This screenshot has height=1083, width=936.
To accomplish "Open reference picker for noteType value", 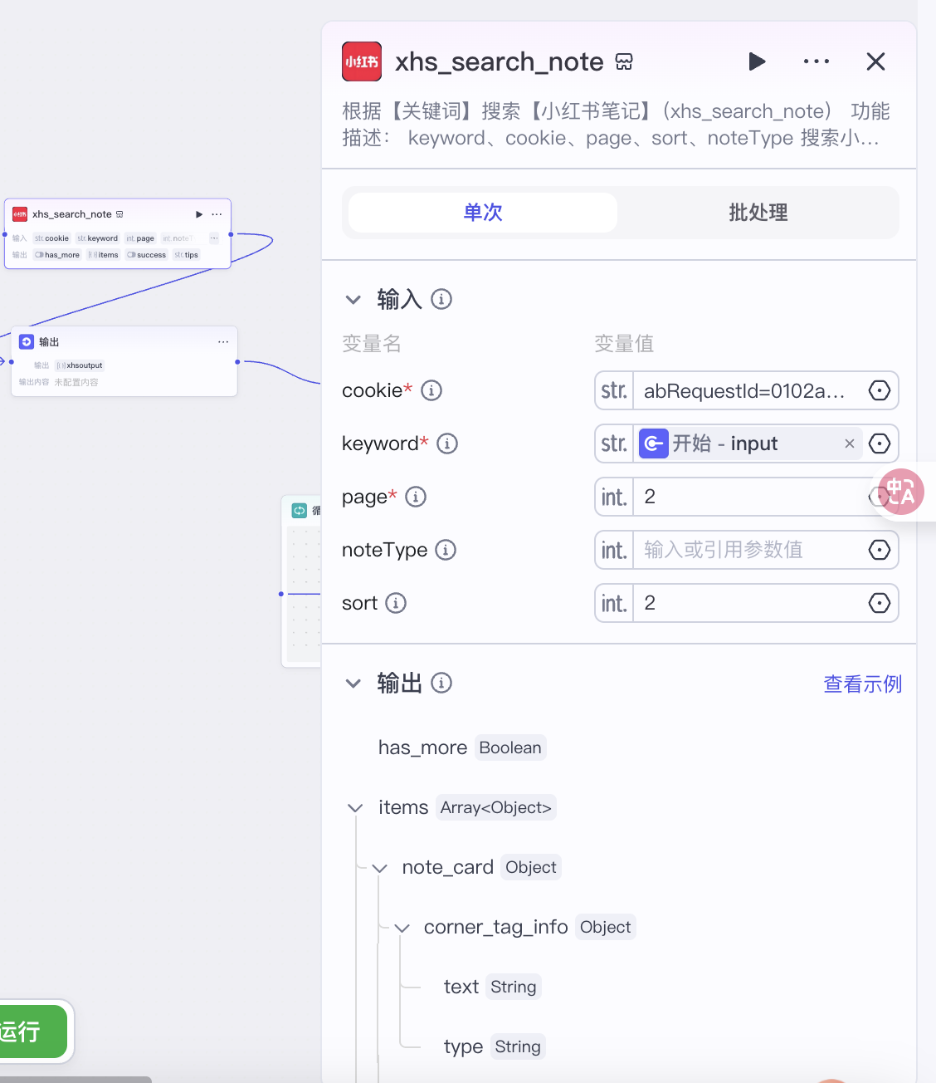I will click(880, 550).
